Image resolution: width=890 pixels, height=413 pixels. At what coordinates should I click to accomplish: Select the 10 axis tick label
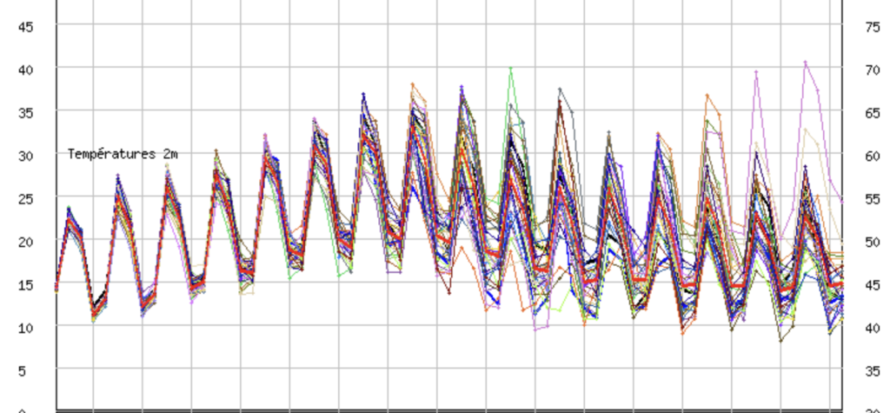click(26, 328)
